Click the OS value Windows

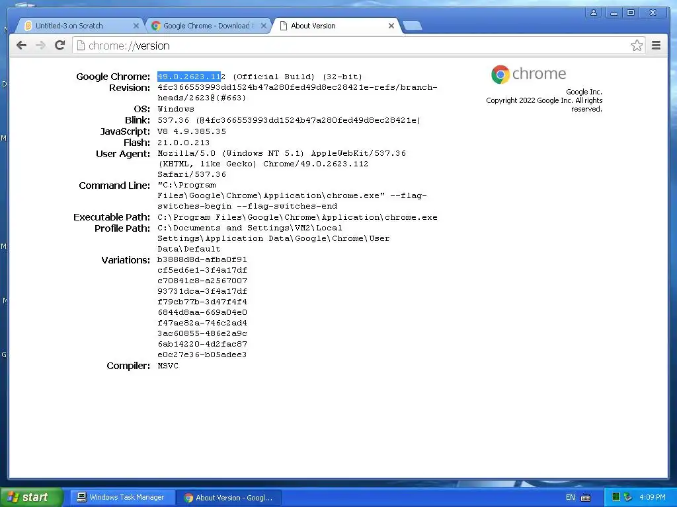[176, 109]
